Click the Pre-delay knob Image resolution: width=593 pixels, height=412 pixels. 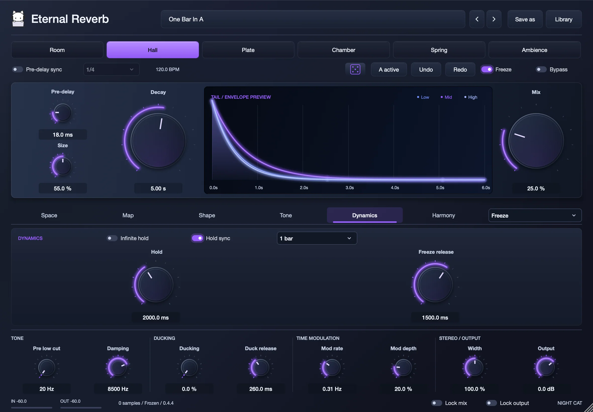pos(63,113)
